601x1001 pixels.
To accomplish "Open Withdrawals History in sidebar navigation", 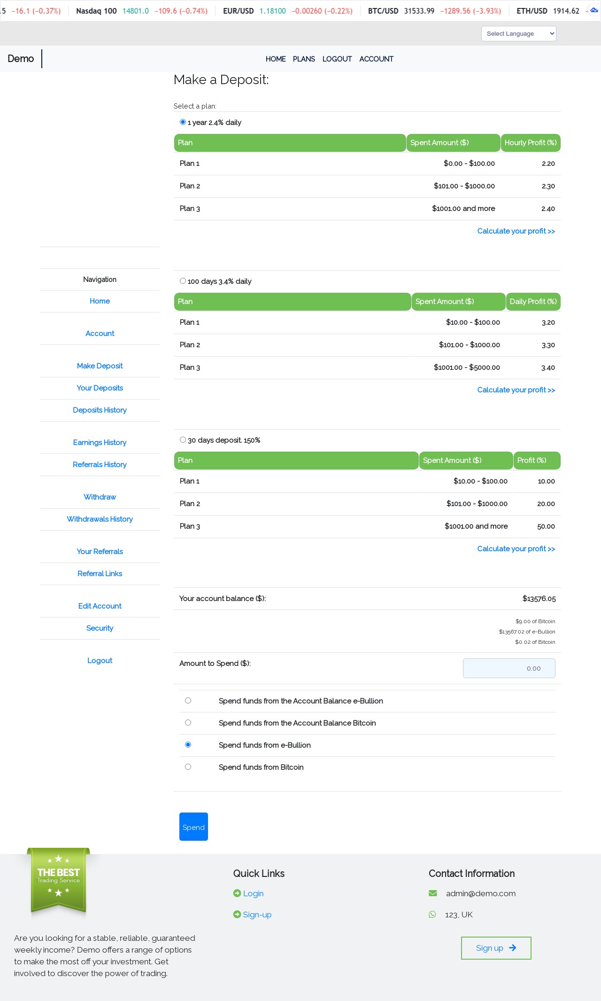I will pos(100,519).
